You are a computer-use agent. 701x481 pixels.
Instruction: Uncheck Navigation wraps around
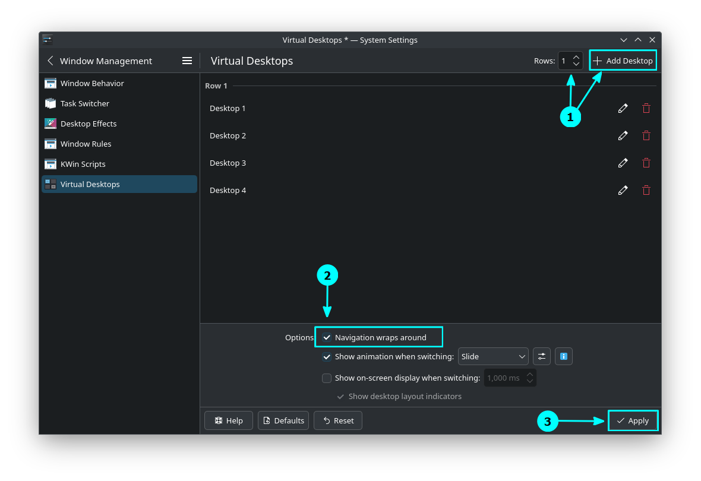[x=326, y=337]
